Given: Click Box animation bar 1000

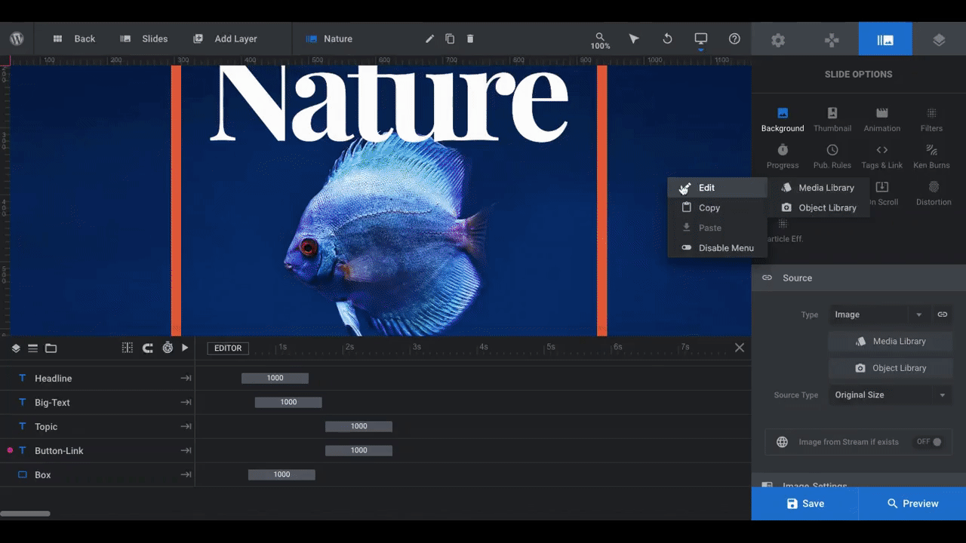Looking at the screenshot, I should [x=281, y=474].
